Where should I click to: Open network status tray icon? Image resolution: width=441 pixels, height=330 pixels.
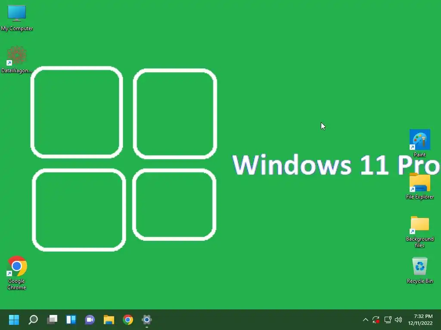[388, 320]
